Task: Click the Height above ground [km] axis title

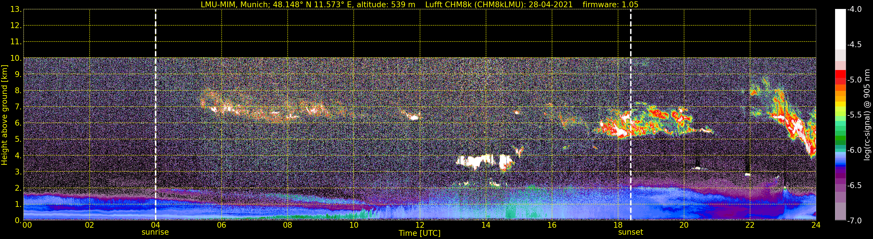Action: pos(4,115)
